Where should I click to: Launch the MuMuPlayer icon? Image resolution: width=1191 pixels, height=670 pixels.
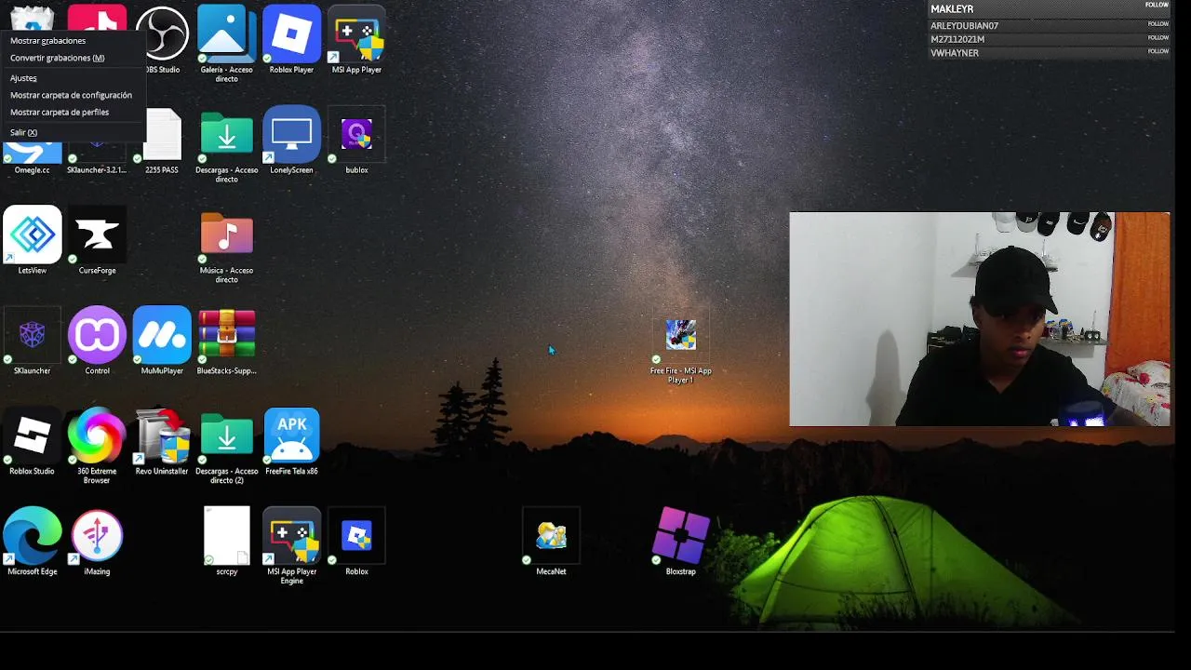click(162, 336)
